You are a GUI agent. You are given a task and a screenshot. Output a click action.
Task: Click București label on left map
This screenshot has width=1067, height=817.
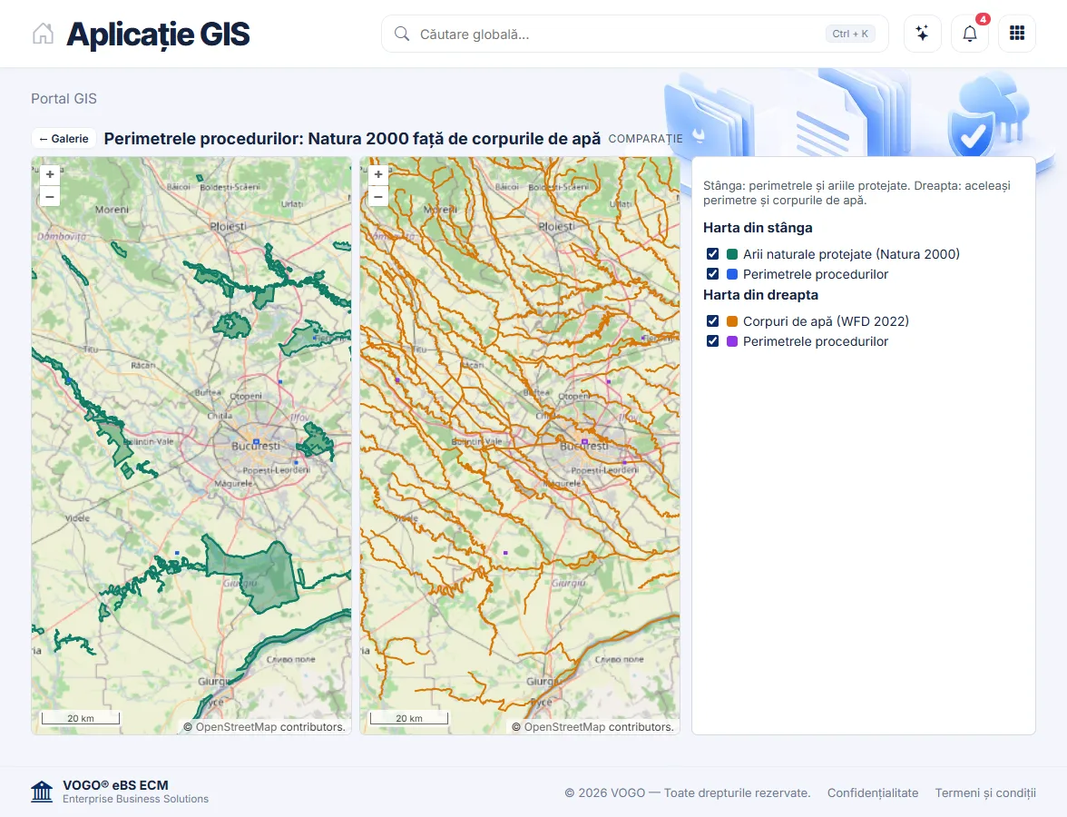pos(255,446)
